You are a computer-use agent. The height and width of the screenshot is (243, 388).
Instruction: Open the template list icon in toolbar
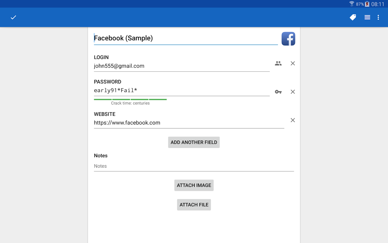point(367,17)
